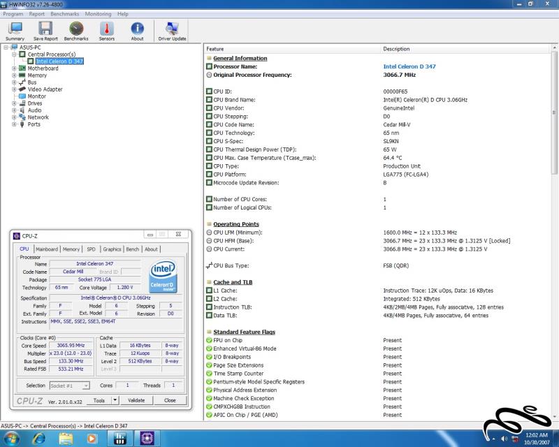Select Intel Celeron D 347 tree item
559x447 pixels.
click(59, 61)
